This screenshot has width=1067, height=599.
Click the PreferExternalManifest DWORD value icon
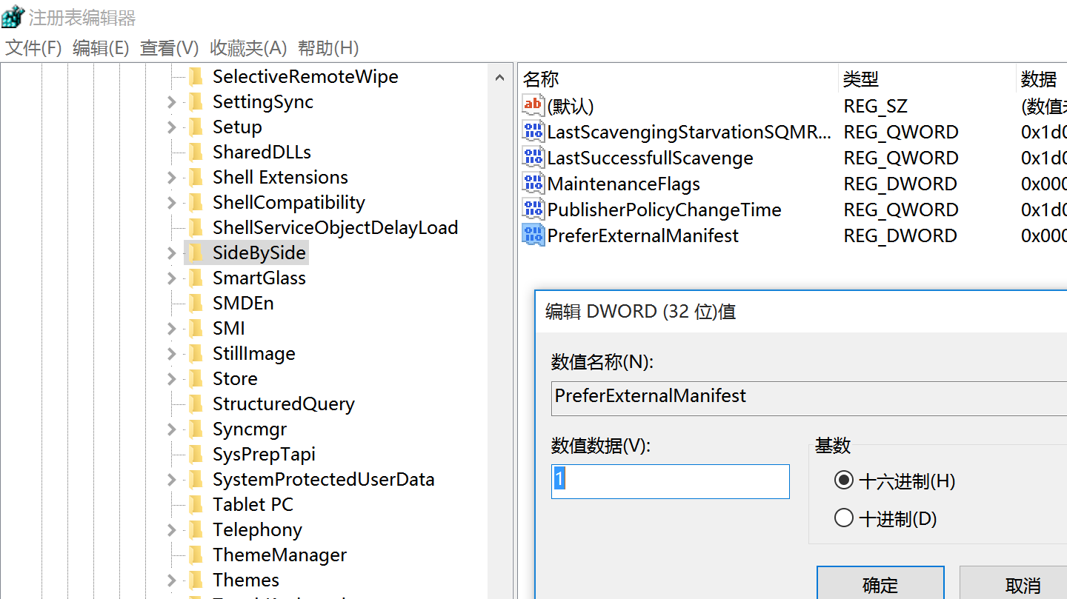click(x=533, y=235)
